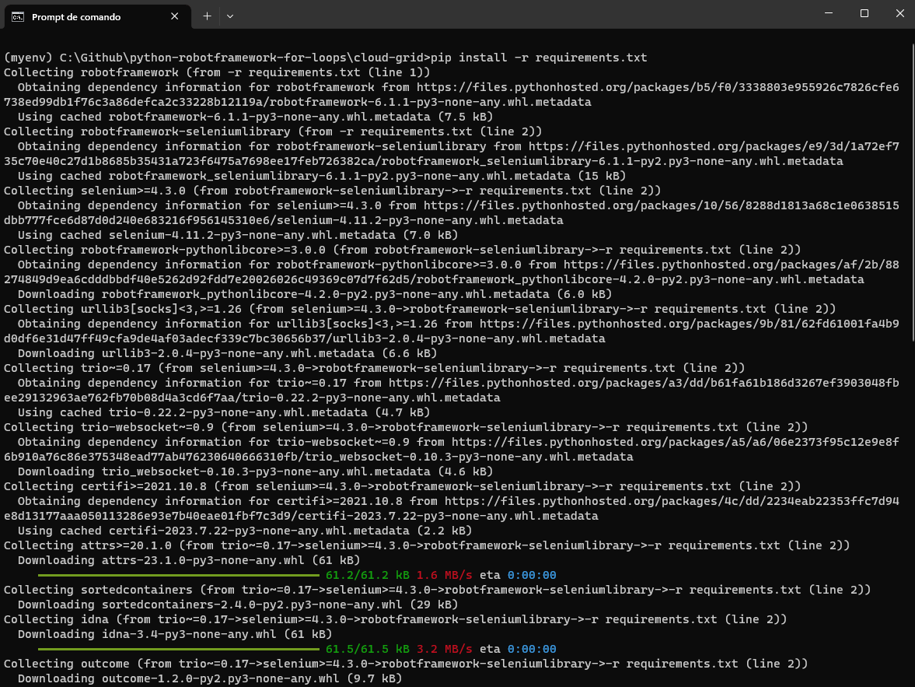Click the maximize window icon

pos(863,13)
